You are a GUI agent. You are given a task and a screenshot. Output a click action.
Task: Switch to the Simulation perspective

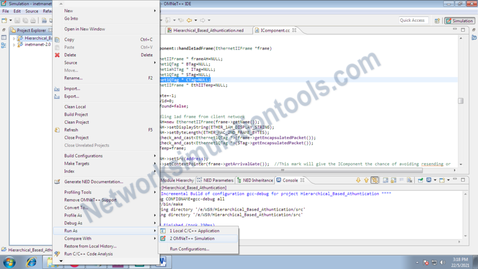pos(459,21)
